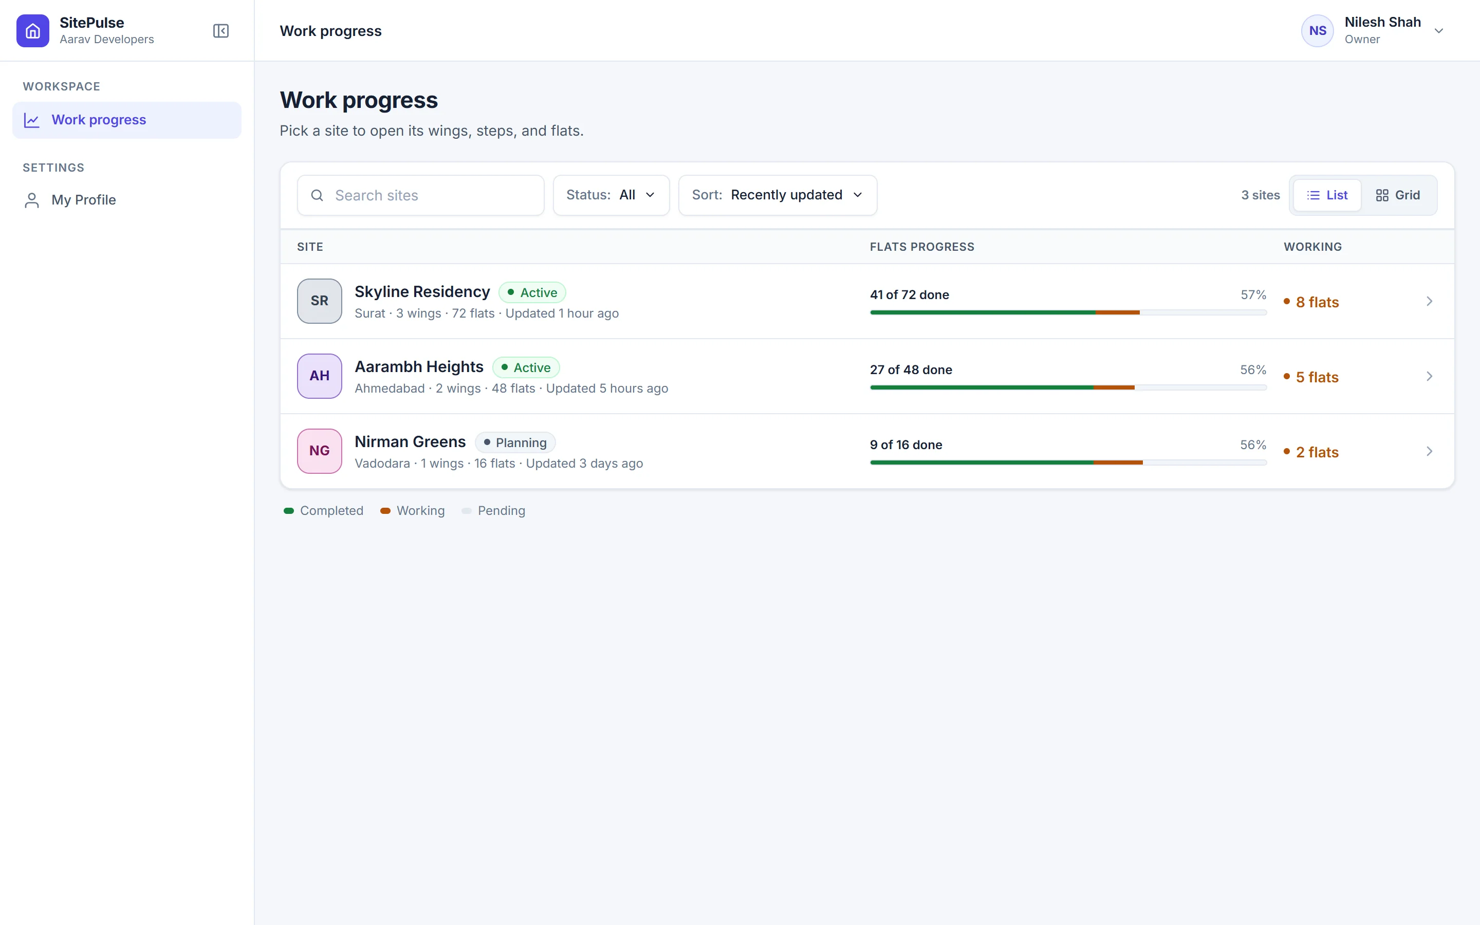Viewport: 1480px width, 925px height.
Task: Click the Active badge on Skyline Residency
Action: (x=532, y=292)
